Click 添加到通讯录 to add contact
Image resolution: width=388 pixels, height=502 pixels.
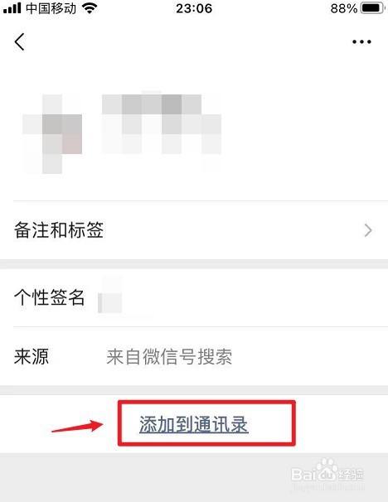[x=194, y=425]
